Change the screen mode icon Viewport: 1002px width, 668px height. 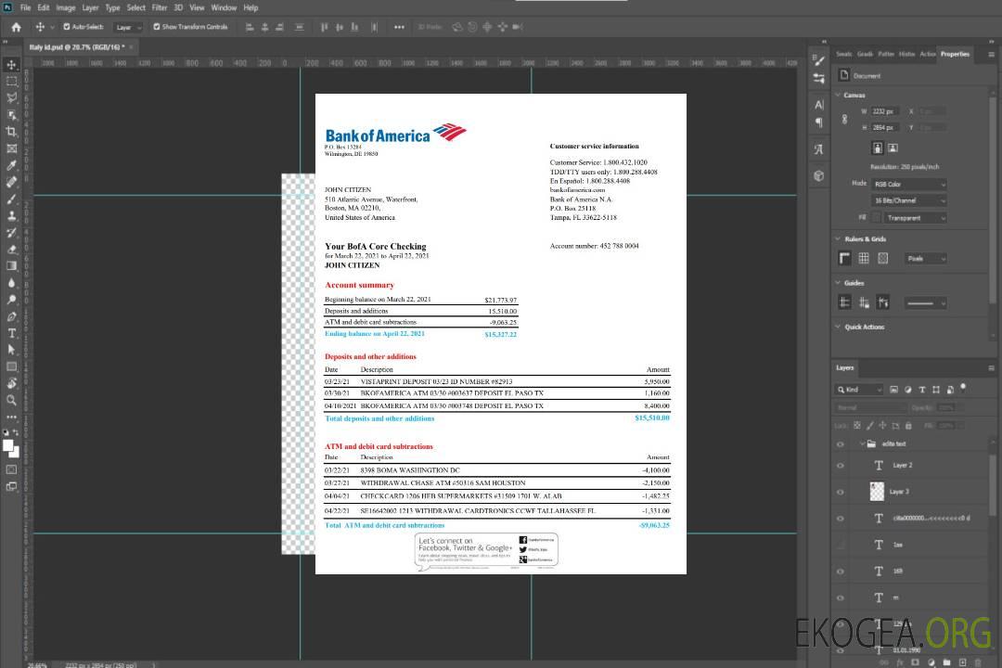11,486
